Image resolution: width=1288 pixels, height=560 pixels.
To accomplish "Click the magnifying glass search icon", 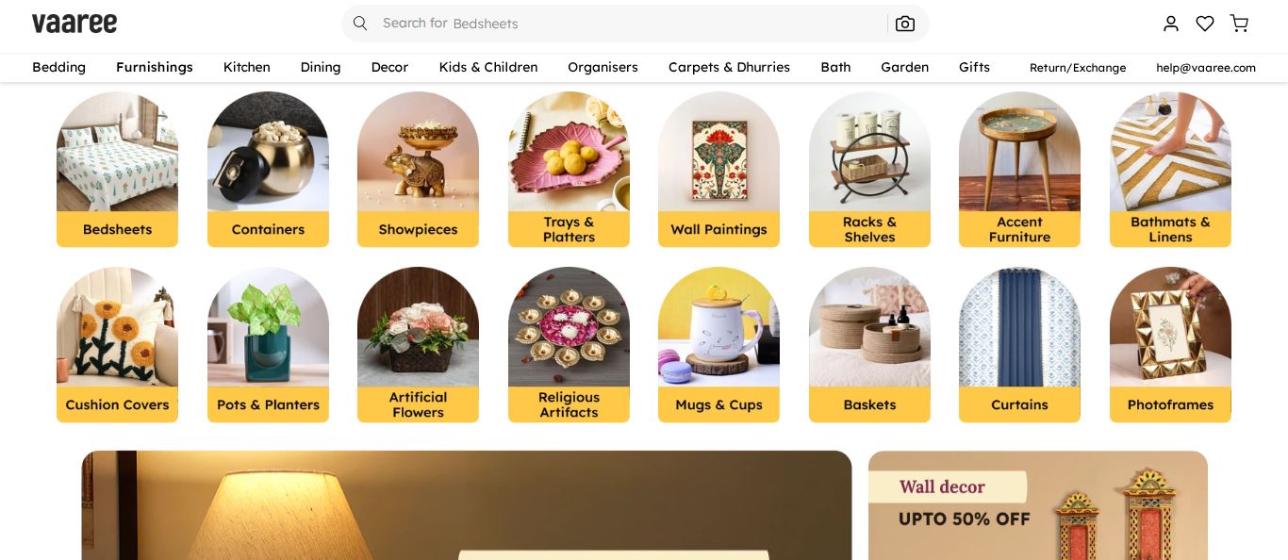I will click(360, 23).
